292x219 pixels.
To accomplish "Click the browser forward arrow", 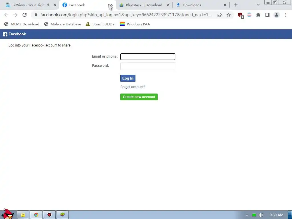I will pos(15,15).
